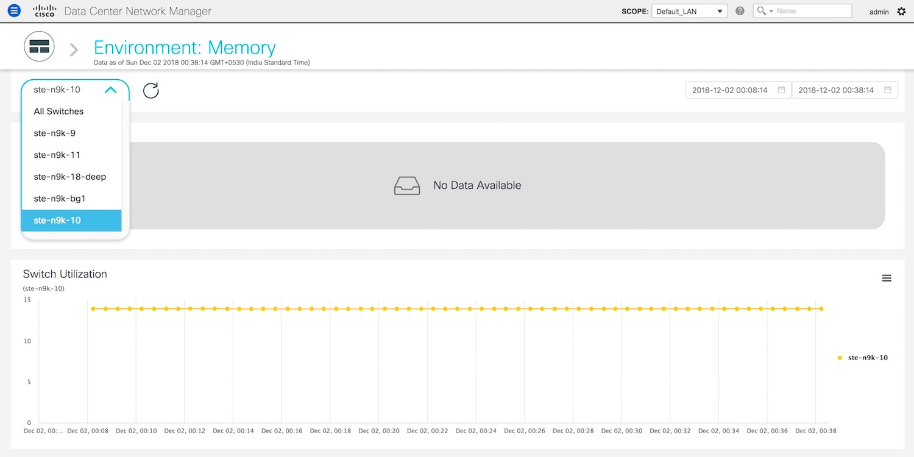Open the search type dropdown arrow
The image size is (914, 457).
coord(771,12)
